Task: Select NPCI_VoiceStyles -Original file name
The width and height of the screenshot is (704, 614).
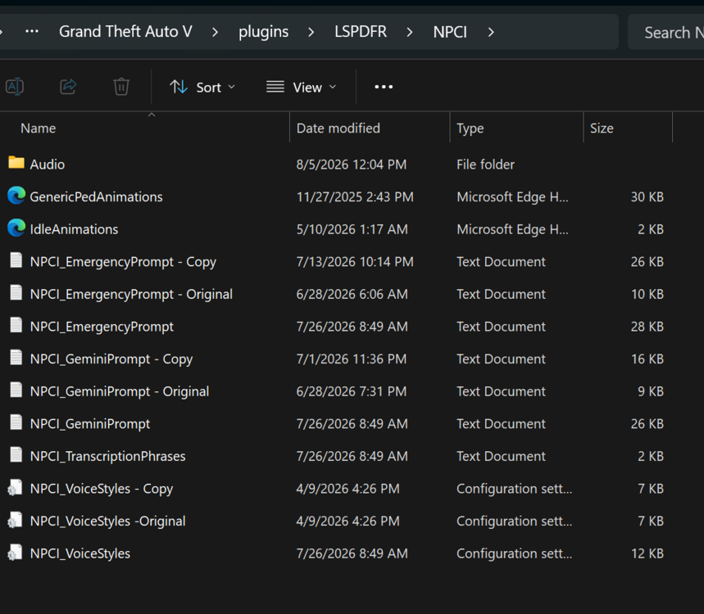Action: (x=107, y=521)
